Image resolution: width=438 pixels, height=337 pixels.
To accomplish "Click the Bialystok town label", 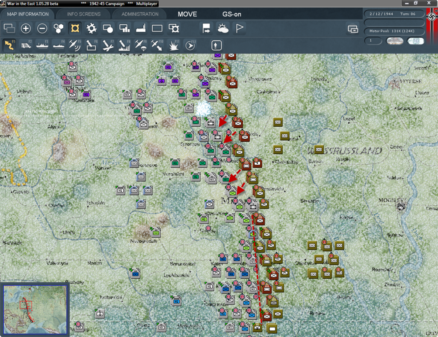I will pyautogui.click(x=12, y=243).
